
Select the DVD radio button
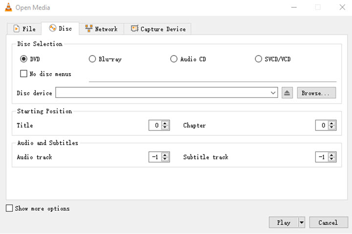(x=23, y=59)
